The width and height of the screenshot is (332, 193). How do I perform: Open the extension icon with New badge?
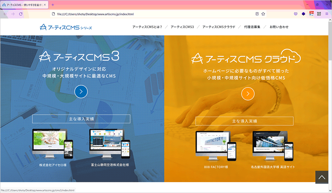click(311, 14)
